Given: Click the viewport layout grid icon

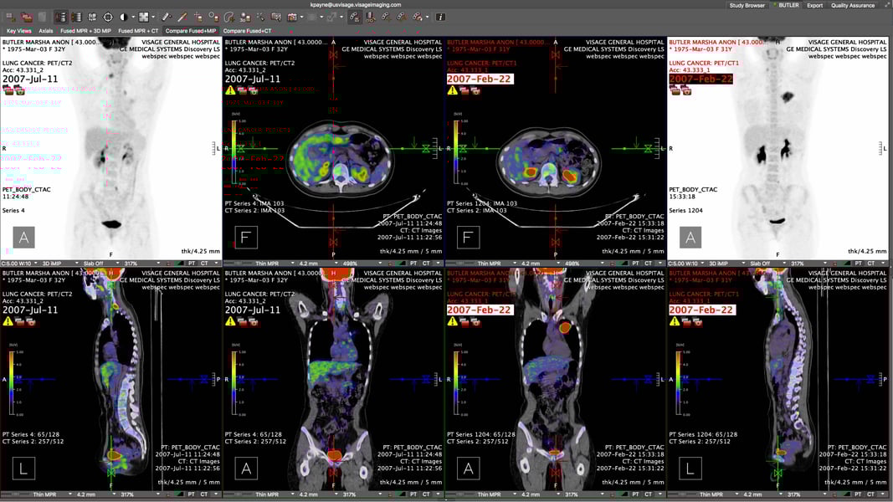Looking at the screenshot, I should [x=146, y=17].
